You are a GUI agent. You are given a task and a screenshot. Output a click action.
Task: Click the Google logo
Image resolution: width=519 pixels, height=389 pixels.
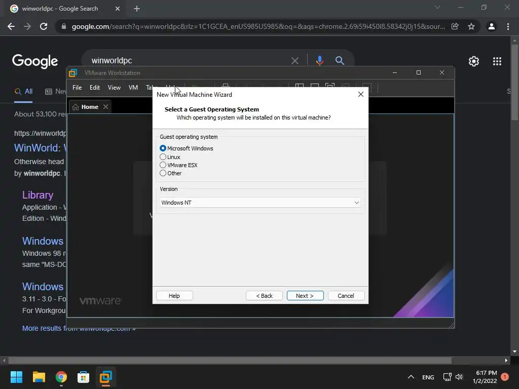point(35,61)
